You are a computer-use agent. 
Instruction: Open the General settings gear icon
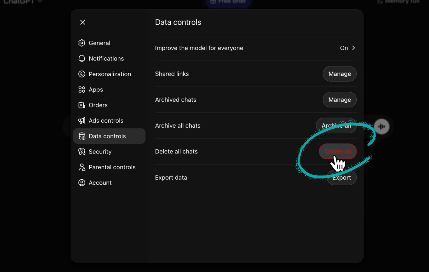pyautogui.click(x=82, y=43)
